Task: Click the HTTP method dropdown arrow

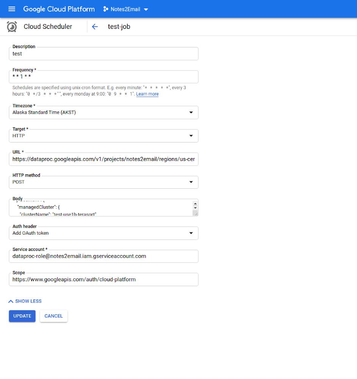Action: 191,182
